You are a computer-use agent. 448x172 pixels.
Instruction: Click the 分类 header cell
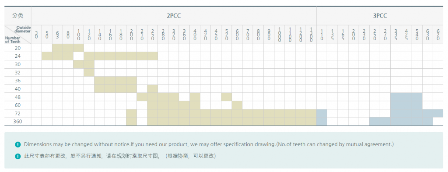click(x=17, y=16)
